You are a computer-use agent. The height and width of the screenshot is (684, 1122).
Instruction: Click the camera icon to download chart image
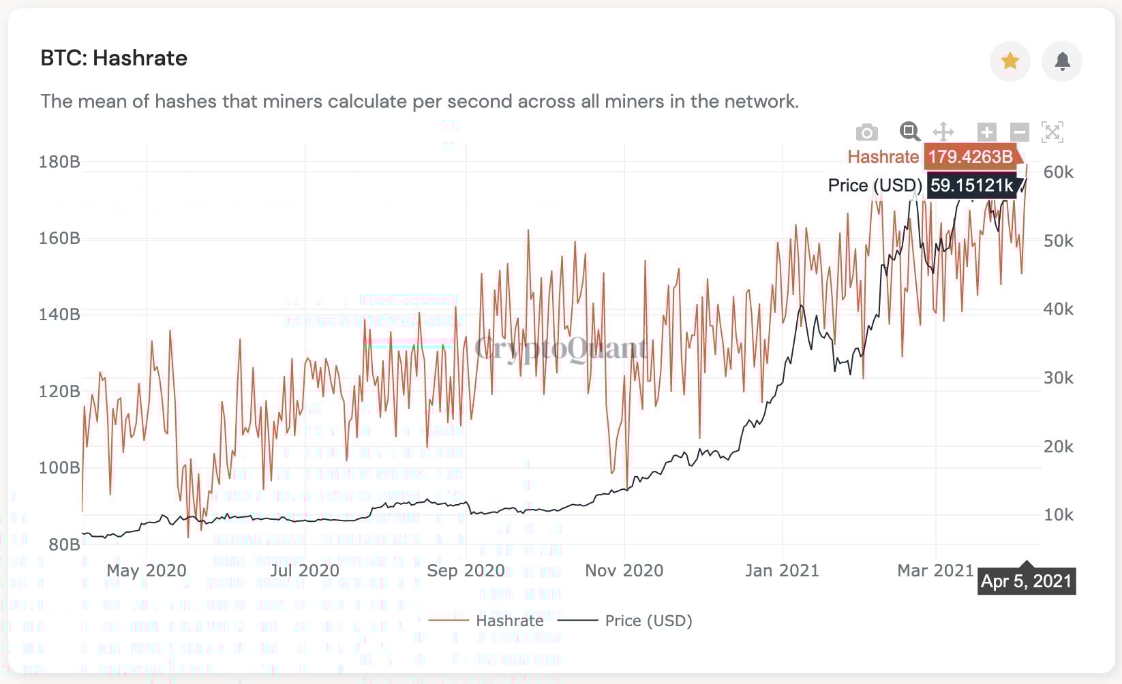[866, 132]
